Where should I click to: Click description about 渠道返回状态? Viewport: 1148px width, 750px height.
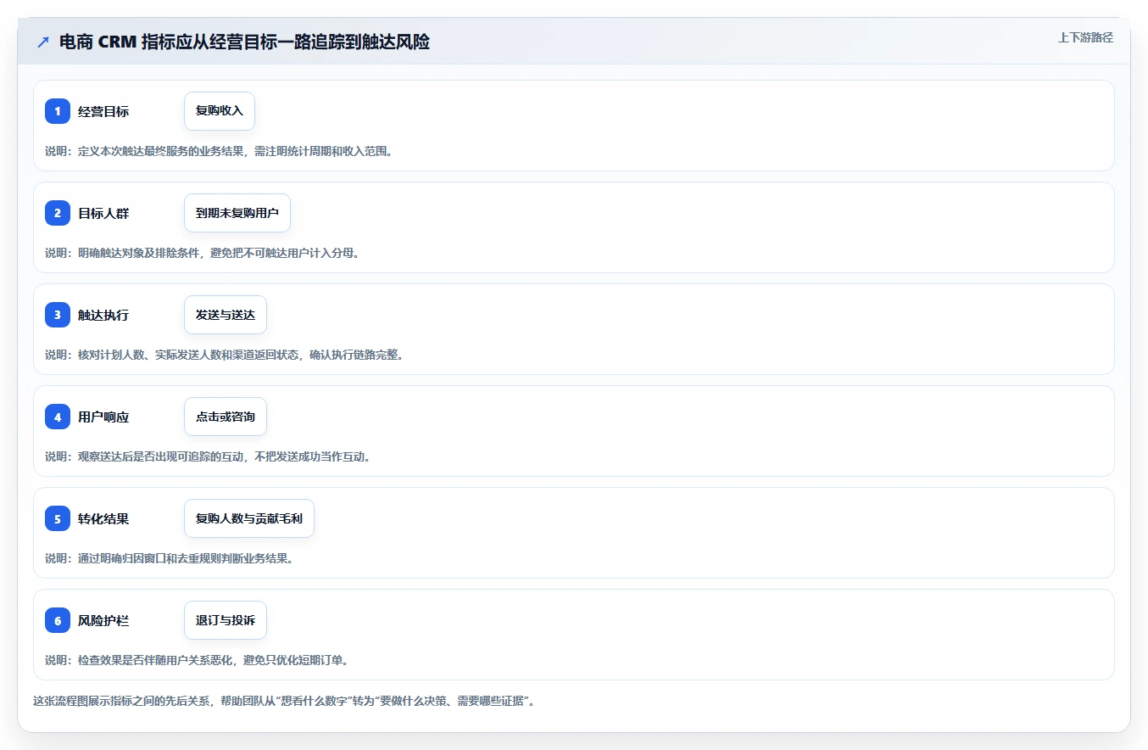pos(225,355)
